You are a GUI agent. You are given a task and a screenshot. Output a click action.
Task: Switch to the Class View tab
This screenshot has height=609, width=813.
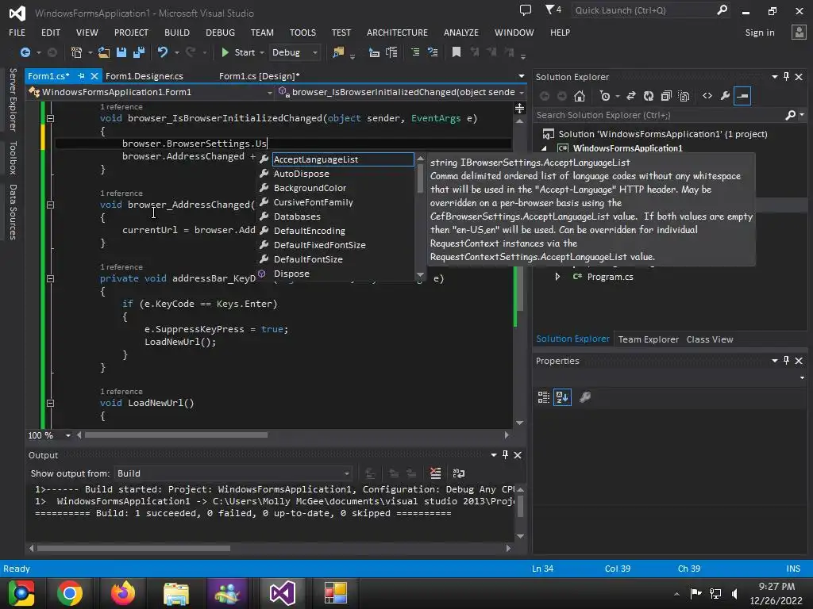[x=710, y=339]
